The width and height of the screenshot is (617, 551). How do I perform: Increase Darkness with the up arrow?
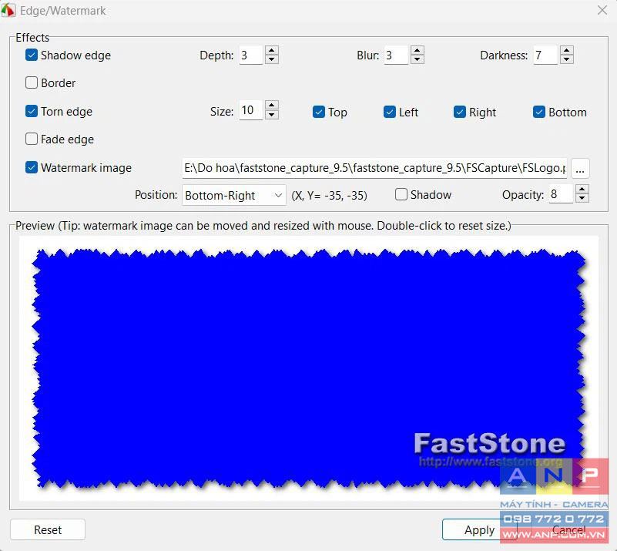click(x=567, y=50)
